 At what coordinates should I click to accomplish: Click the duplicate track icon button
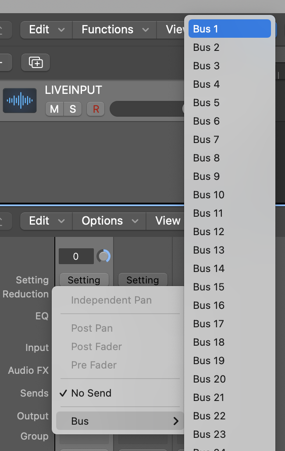point(36,63)
